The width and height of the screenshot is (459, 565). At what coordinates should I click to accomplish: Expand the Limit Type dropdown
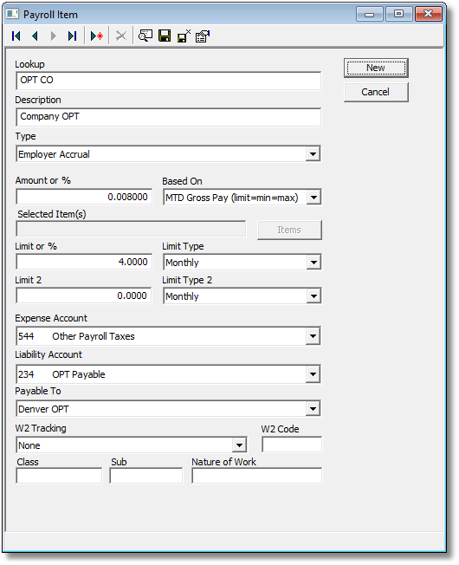click(314, 263)
